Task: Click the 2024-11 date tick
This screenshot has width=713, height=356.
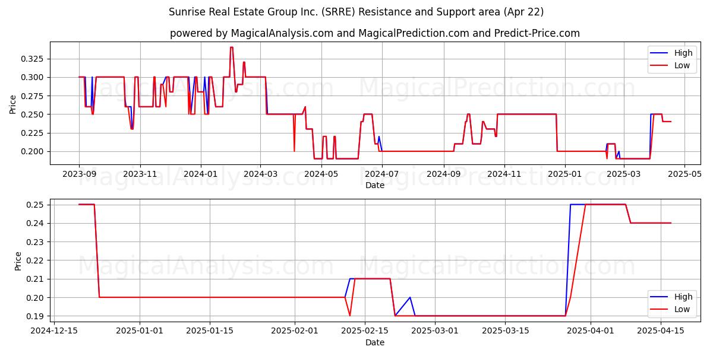Action: (x=504, y=174)
